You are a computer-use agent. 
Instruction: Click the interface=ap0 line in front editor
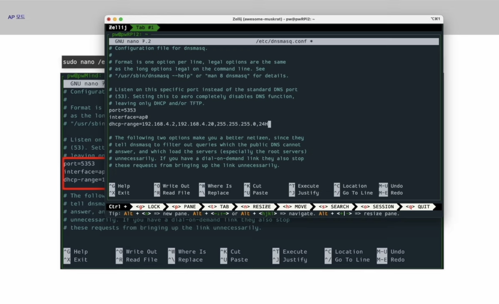point(128,117)
